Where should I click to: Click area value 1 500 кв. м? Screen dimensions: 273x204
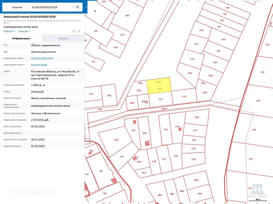click(38, 85)
